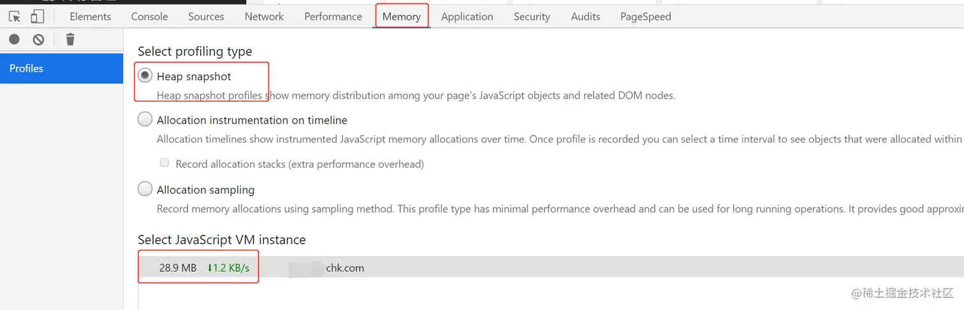Open the Network tab

[x=264, y=17]
